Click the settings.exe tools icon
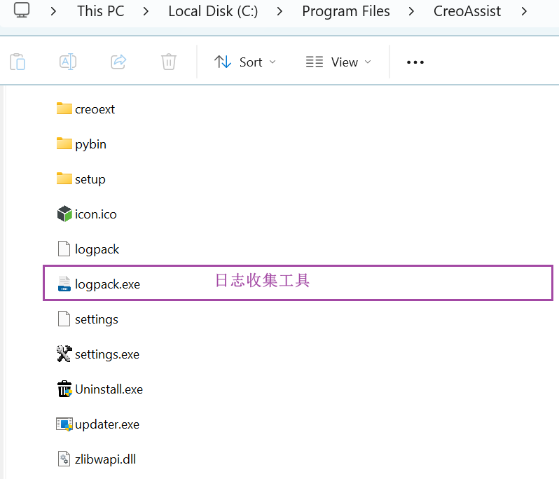Image resolution: width=559 pixels, height=479 pixels. coord(64,354)
